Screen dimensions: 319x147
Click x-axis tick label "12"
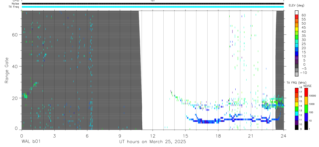tap(152, 136)
